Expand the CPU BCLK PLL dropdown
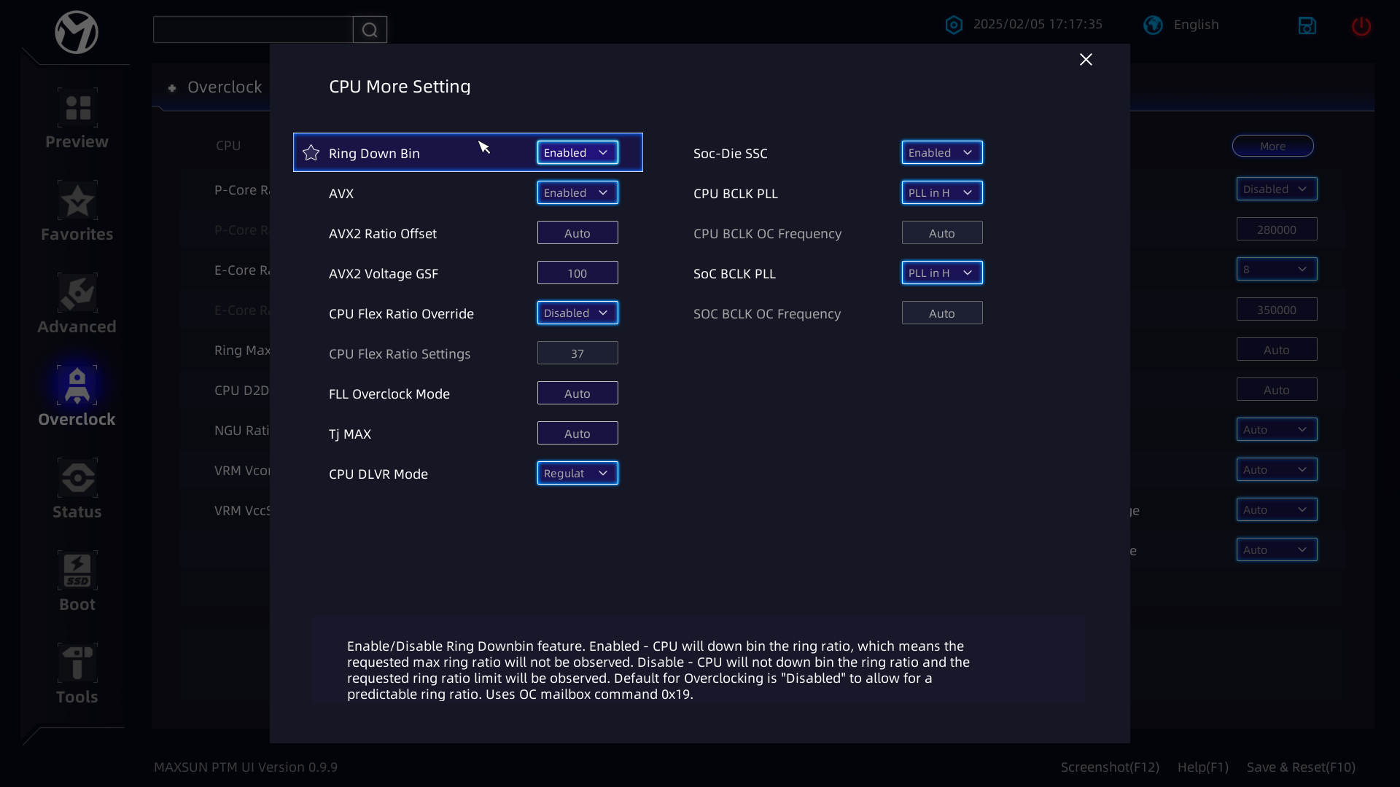This screenshot has width=1400, height=787. [942, 192]
